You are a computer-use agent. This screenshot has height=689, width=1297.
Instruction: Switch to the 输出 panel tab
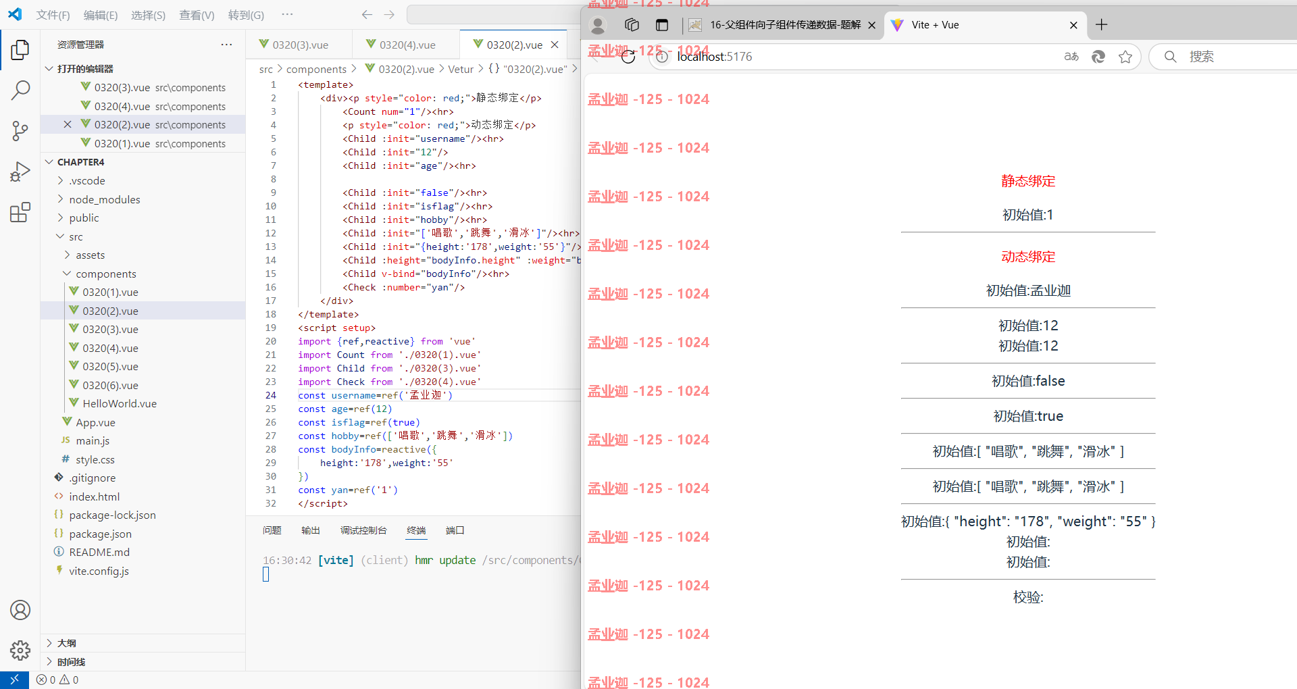[311, 530]
